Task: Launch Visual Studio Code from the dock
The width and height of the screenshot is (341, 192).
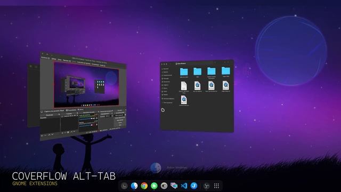Action: [184, 186]
